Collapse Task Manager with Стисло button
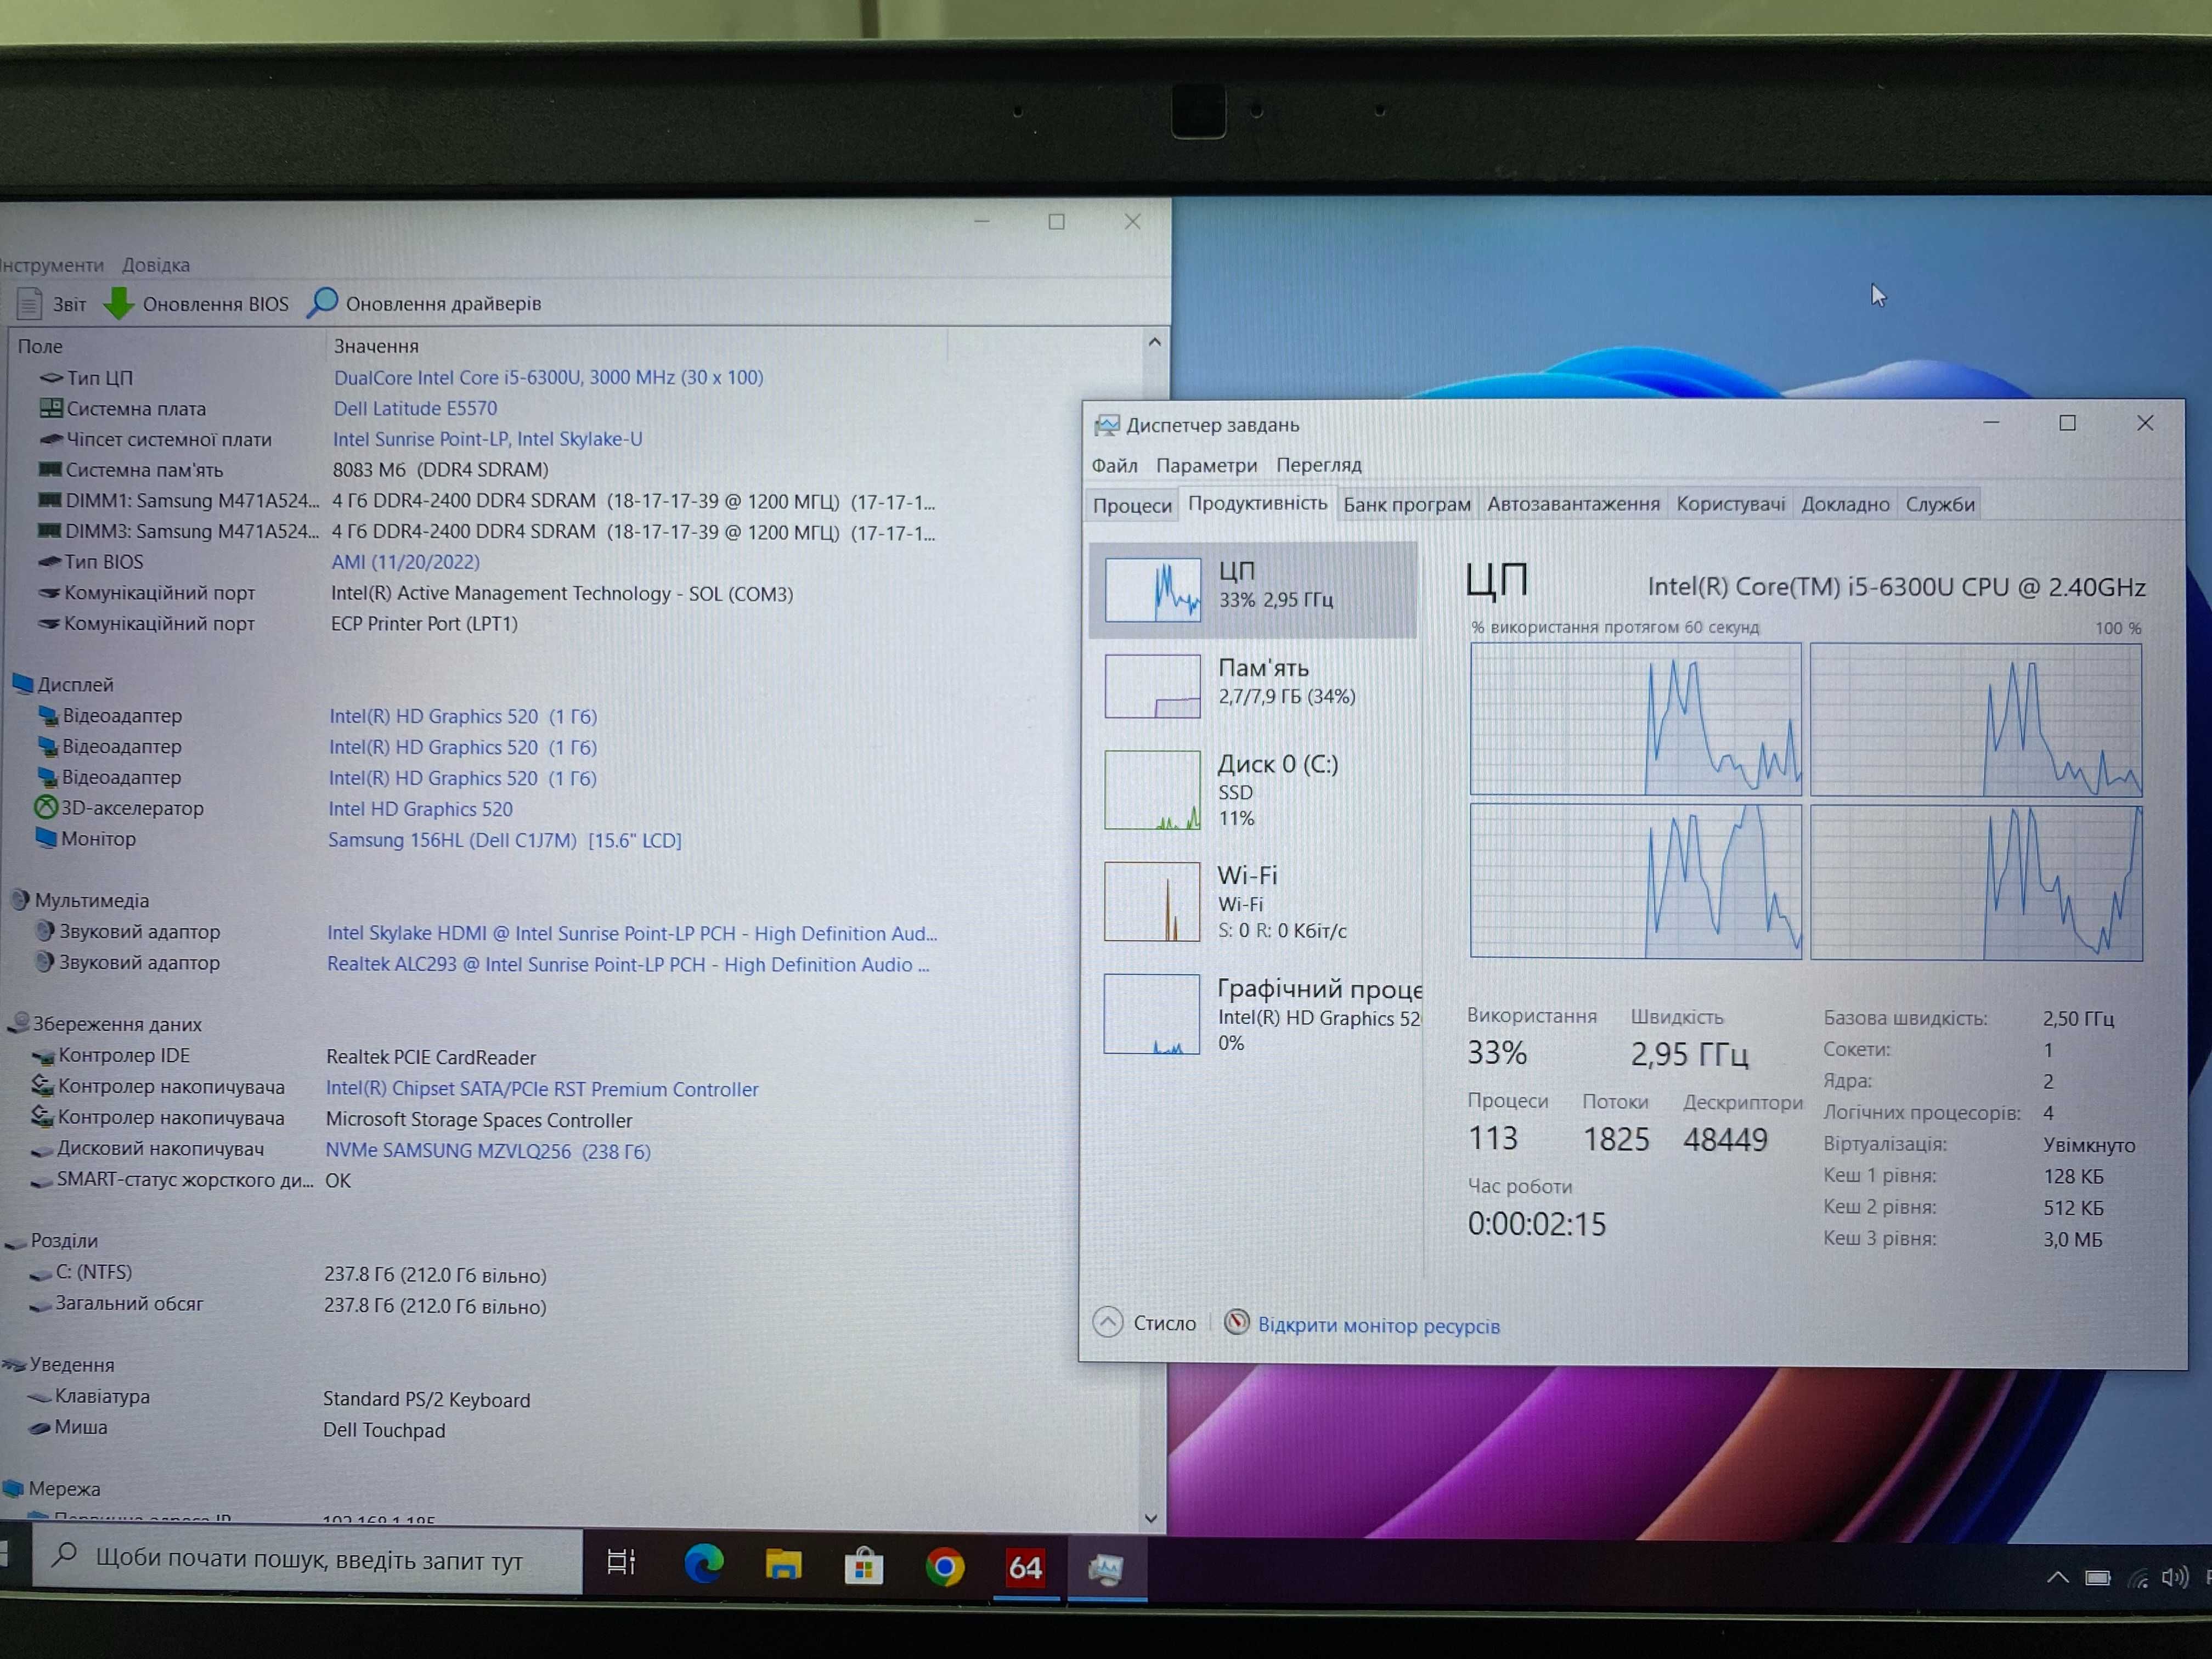 tap(1145, 1323)
